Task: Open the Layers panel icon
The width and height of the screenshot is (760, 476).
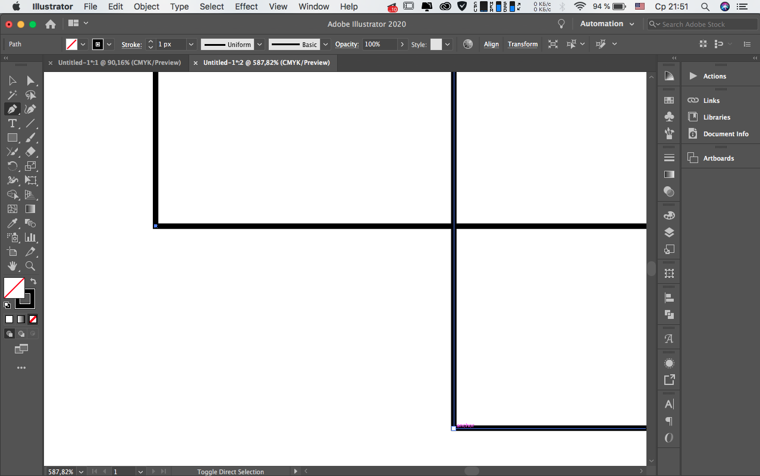Action: 669,233
